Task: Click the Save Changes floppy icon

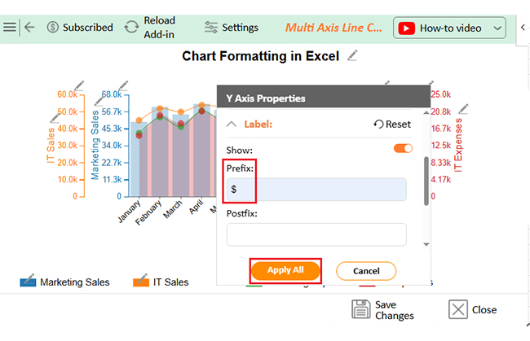Action: (361, 309)
